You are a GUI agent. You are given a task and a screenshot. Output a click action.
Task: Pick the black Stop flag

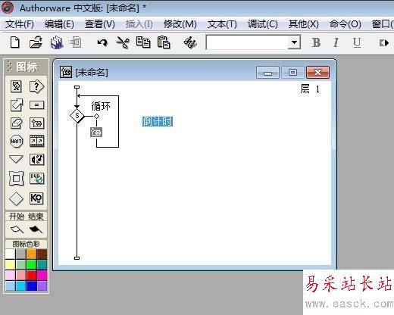coord(36,229)
